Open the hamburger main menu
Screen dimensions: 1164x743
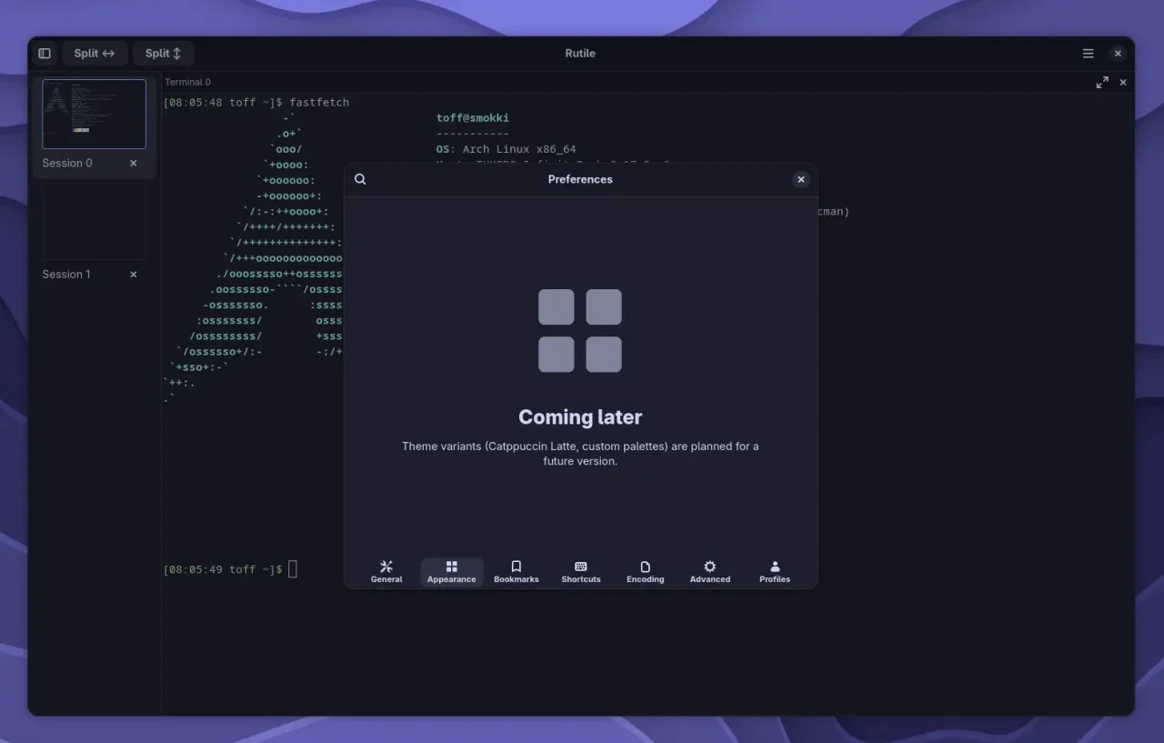pyautogui.click(x=1088, y=54)
